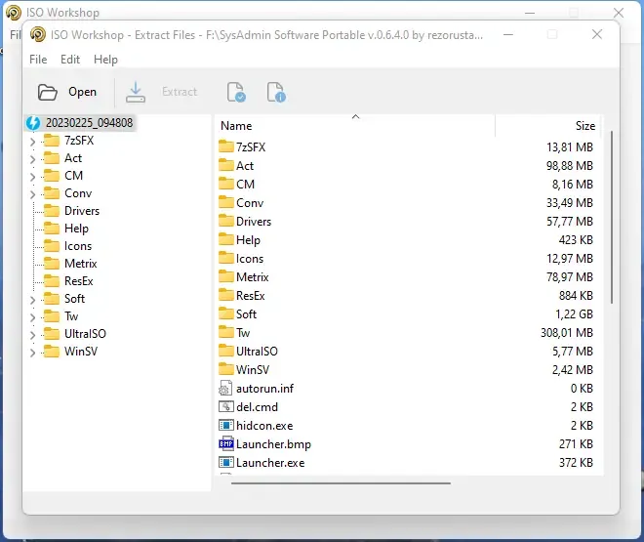Screen dimensions: 644x542
Task: Select the disc root icon 20230225_094808
Action: tap(33, 123)
